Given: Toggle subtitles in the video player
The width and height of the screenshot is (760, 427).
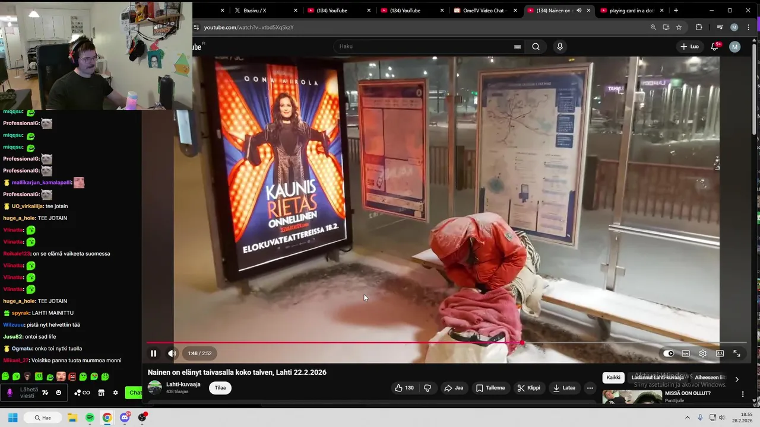Looking at the screenshot, I should click(x=686, y=353).
